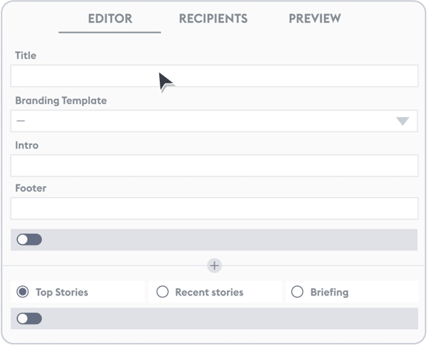The width and height of the screenshot is (427, 345).
Task: Click the Branding Template label
Action: click(61, 101)
